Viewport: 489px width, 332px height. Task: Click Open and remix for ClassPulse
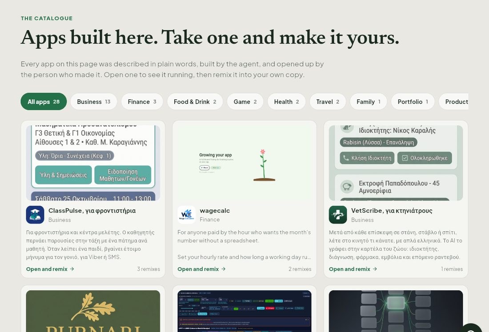coord(50,269)
